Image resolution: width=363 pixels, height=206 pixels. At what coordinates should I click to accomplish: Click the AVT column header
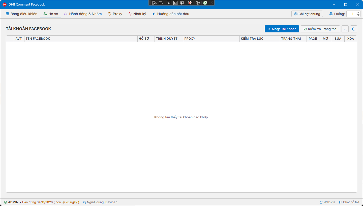(x=19, y=39)
